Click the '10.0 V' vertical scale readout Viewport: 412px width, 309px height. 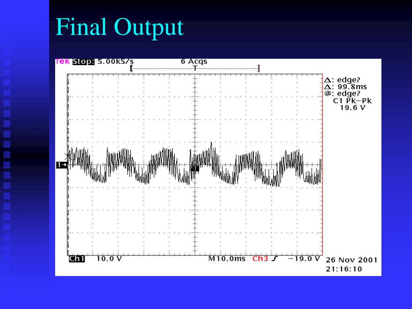tap(109, 259)
